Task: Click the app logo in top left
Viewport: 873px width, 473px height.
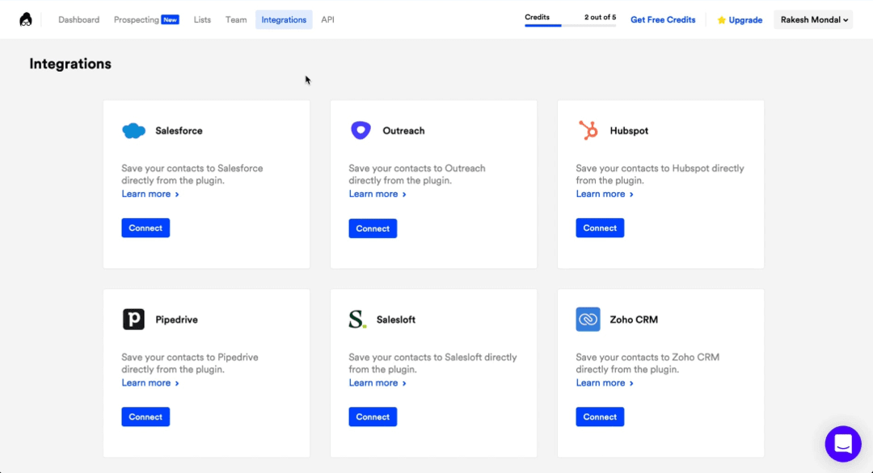Action: (27, 18)
